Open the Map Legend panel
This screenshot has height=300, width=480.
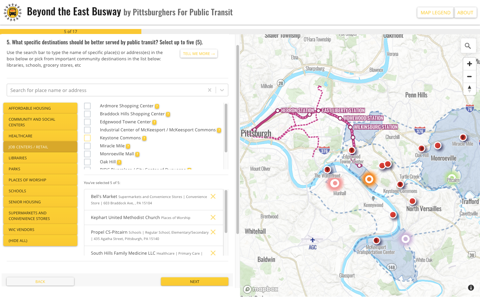(435, 13)
